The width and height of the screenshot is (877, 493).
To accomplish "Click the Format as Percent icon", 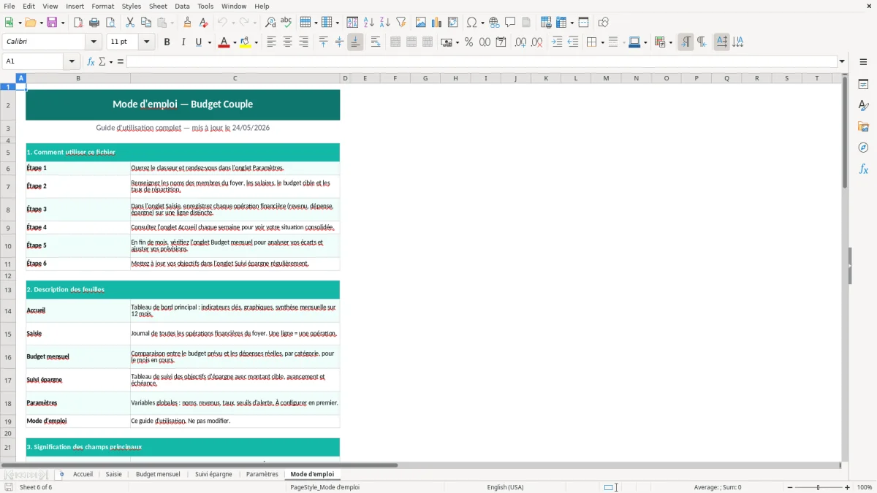I will pyautogui.click(x=468, y=42).
